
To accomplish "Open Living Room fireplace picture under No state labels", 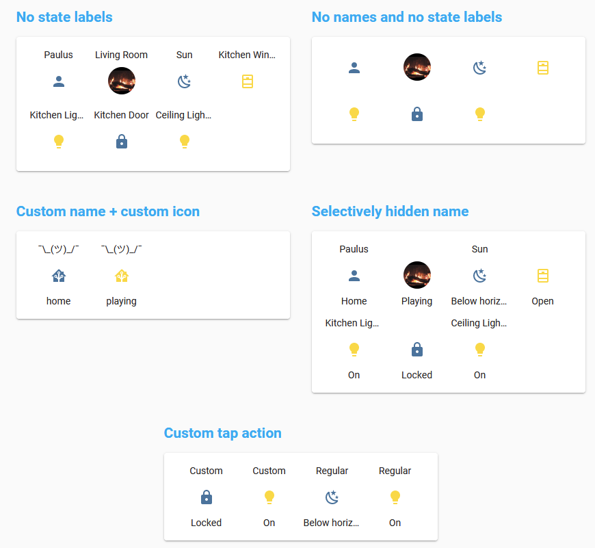I will point(122,82).
